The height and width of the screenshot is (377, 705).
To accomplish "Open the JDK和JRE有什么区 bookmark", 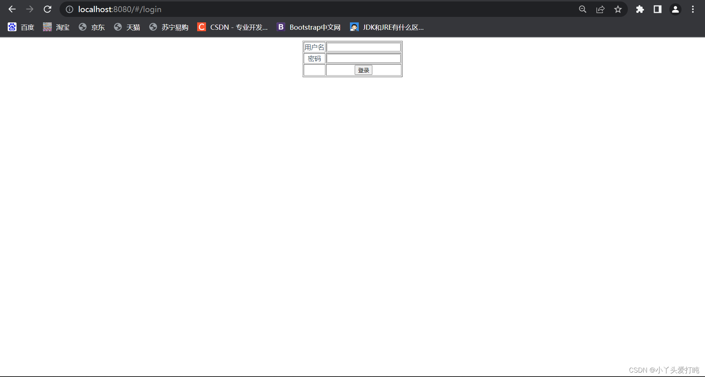I will [x=387, y=27].
